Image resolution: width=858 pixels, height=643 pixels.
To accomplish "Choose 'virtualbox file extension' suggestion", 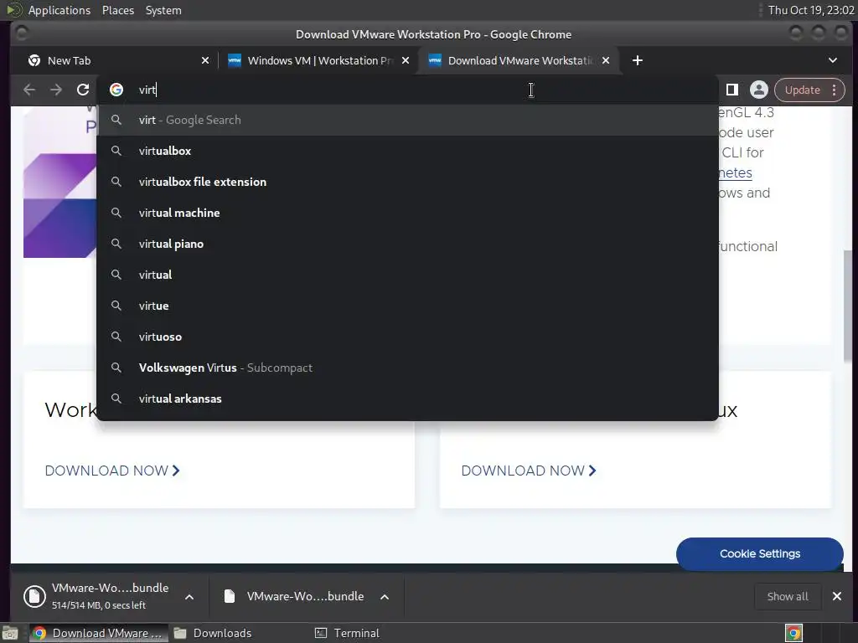I will [407, 182].
